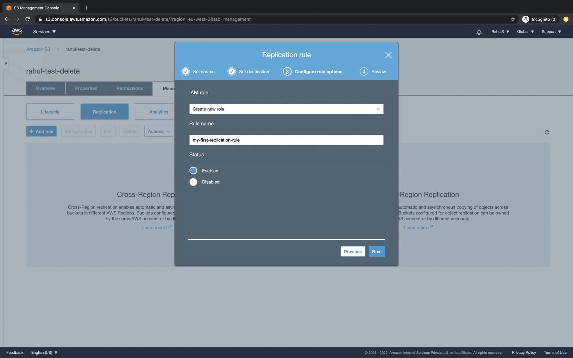573x358 pixels.
Task: Click the Incognito profile icon
Action: tap(526, 19)
